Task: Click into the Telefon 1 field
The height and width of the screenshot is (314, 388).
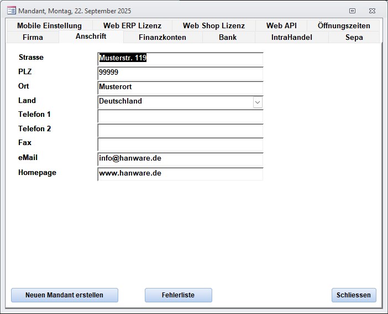Action: tap(180, 116)
